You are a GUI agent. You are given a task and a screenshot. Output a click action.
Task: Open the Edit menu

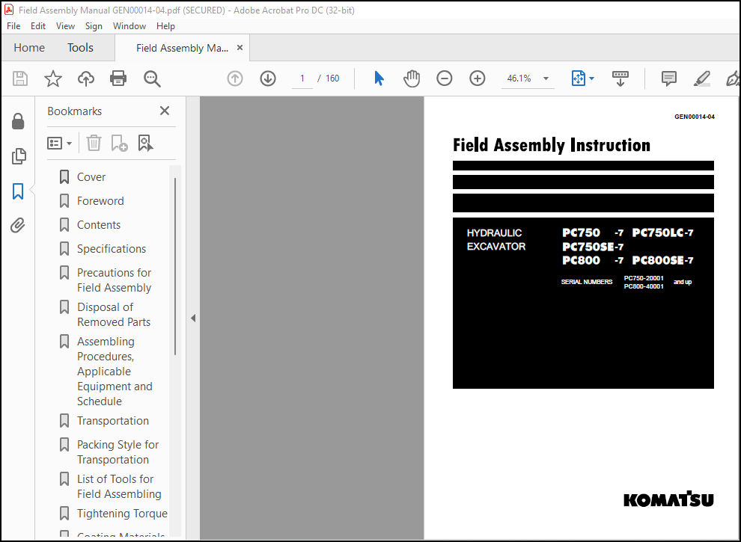coord(38,26)
